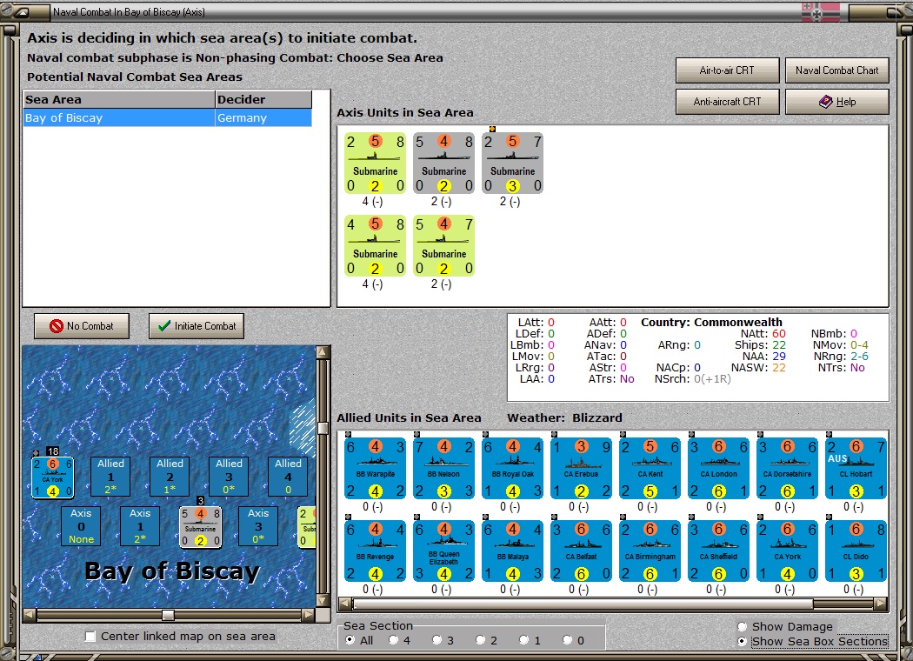The image size is (913, 661).
Task: Select the All sea section radio button
Action: (x=350, y=640)
